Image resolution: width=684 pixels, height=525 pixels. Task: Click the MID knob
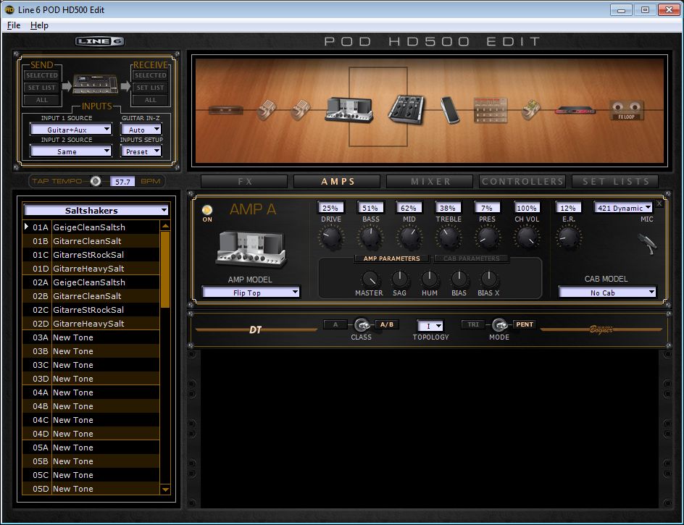(x=409, y=238)
